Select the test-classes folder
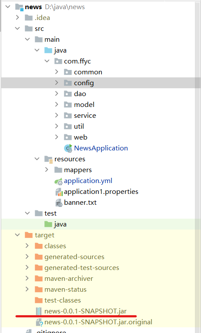Image resolution: width=201 pixels, height=333 pixels. tap(63, 300)
